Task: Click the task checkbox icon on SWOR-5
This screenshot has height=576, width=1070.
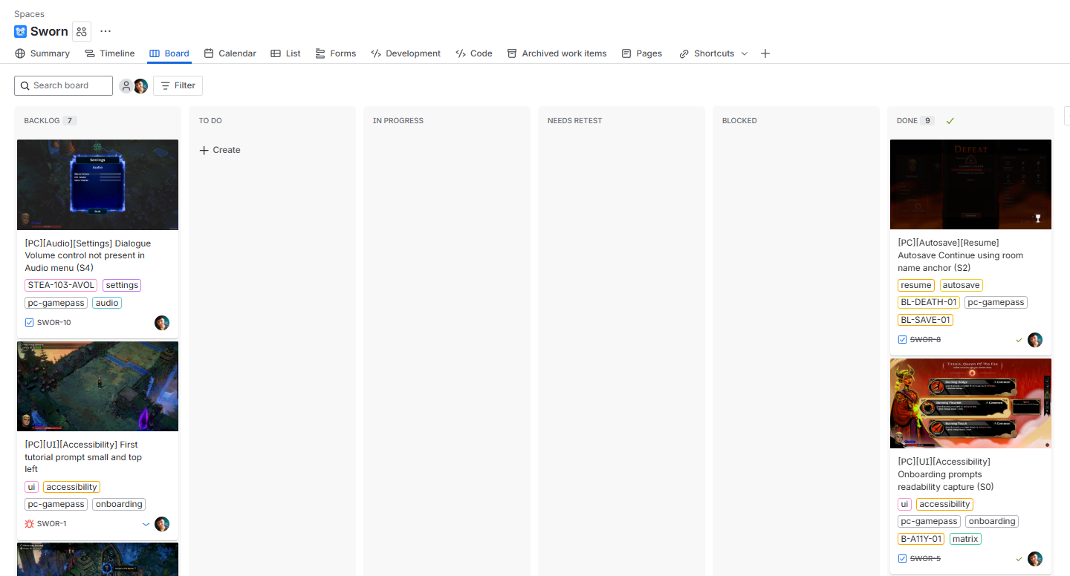Action: (902, 559)
